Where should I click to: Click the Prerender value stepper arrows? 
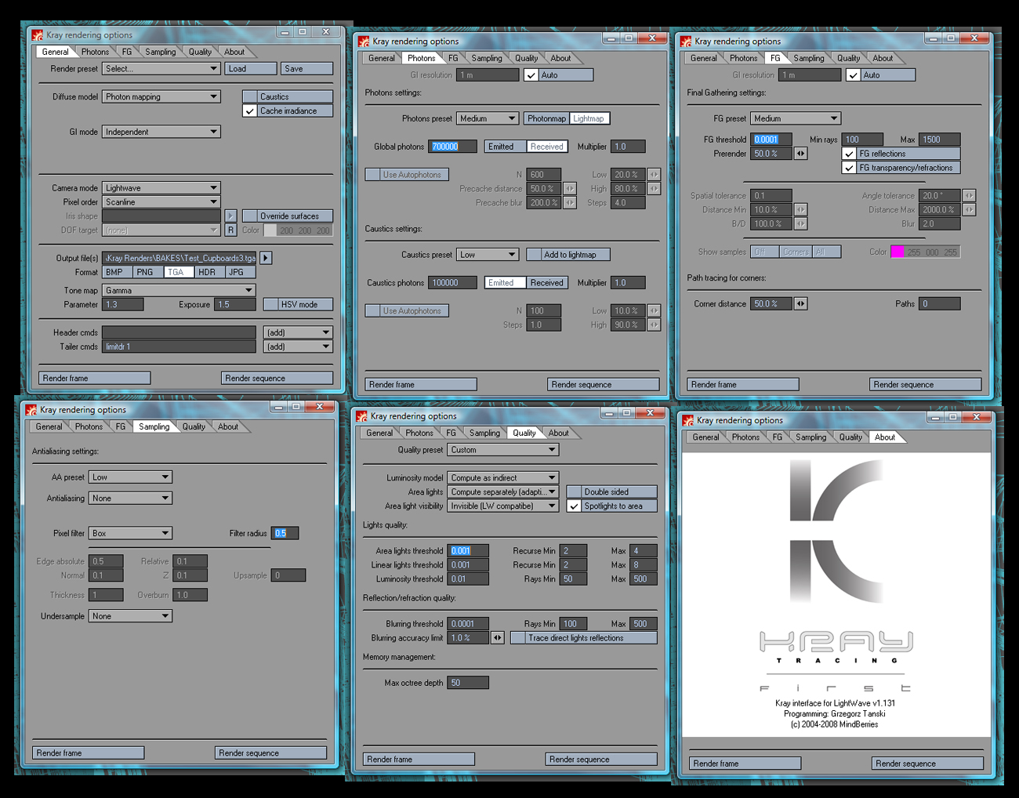800,154
